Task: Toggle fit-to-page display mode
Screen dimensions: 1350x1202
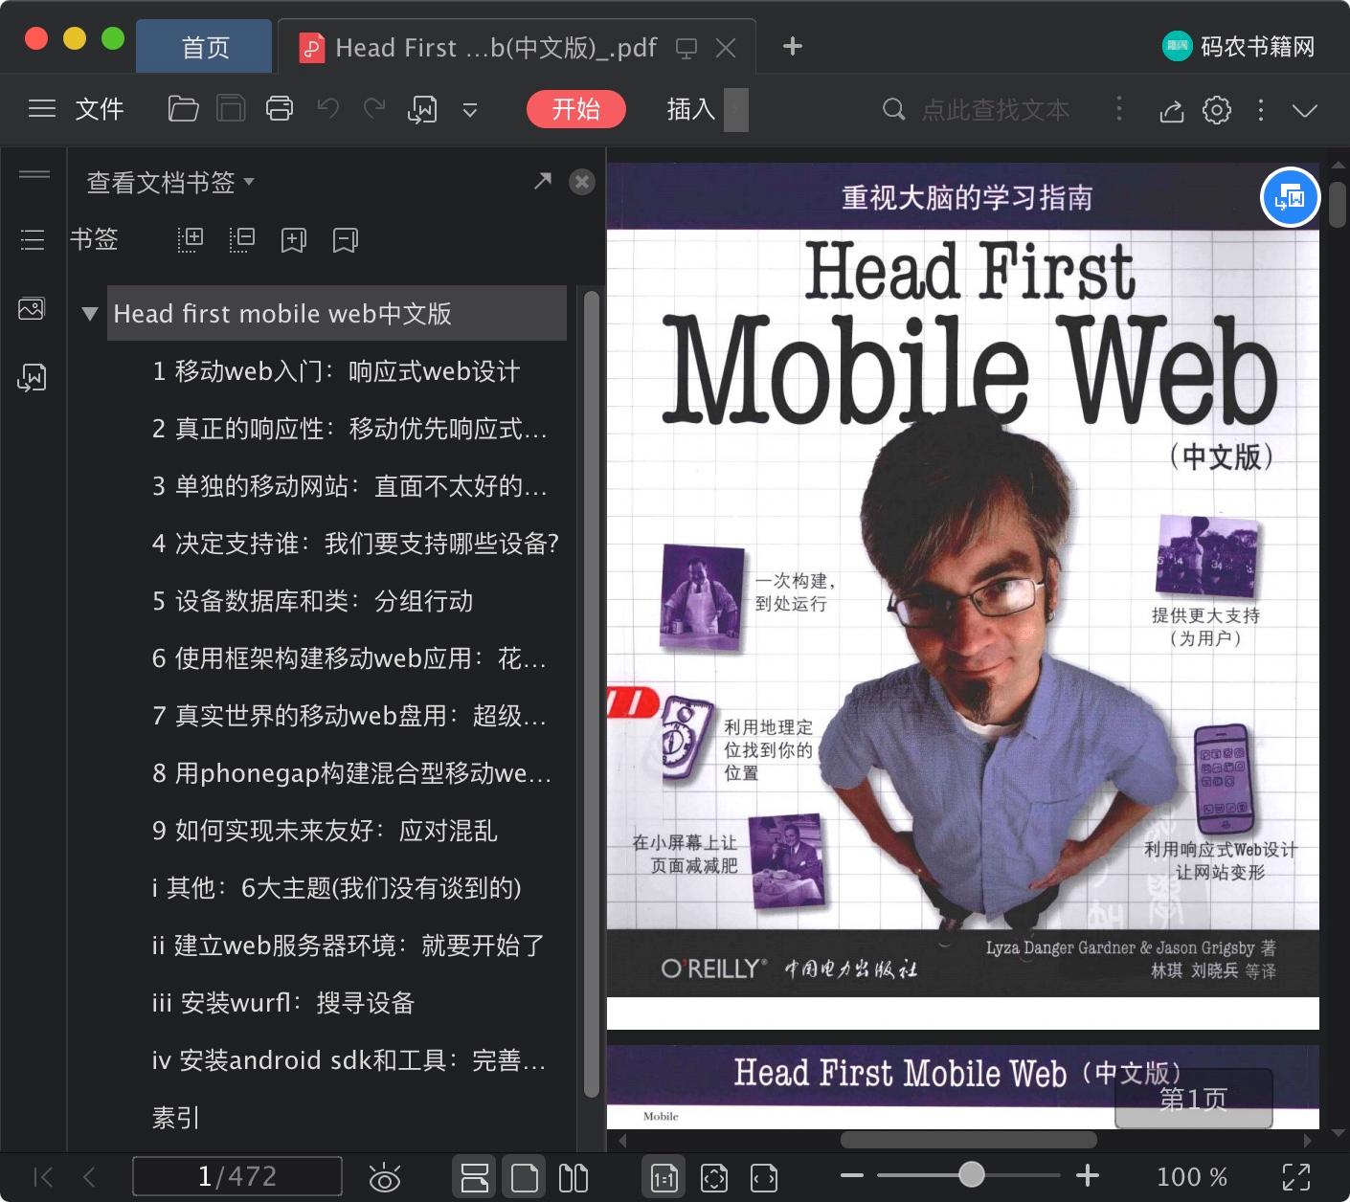Action: [x=714, y=1176]
